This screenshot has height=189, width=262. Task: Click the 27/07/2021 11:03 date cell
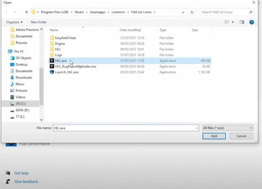click(132, 61)
